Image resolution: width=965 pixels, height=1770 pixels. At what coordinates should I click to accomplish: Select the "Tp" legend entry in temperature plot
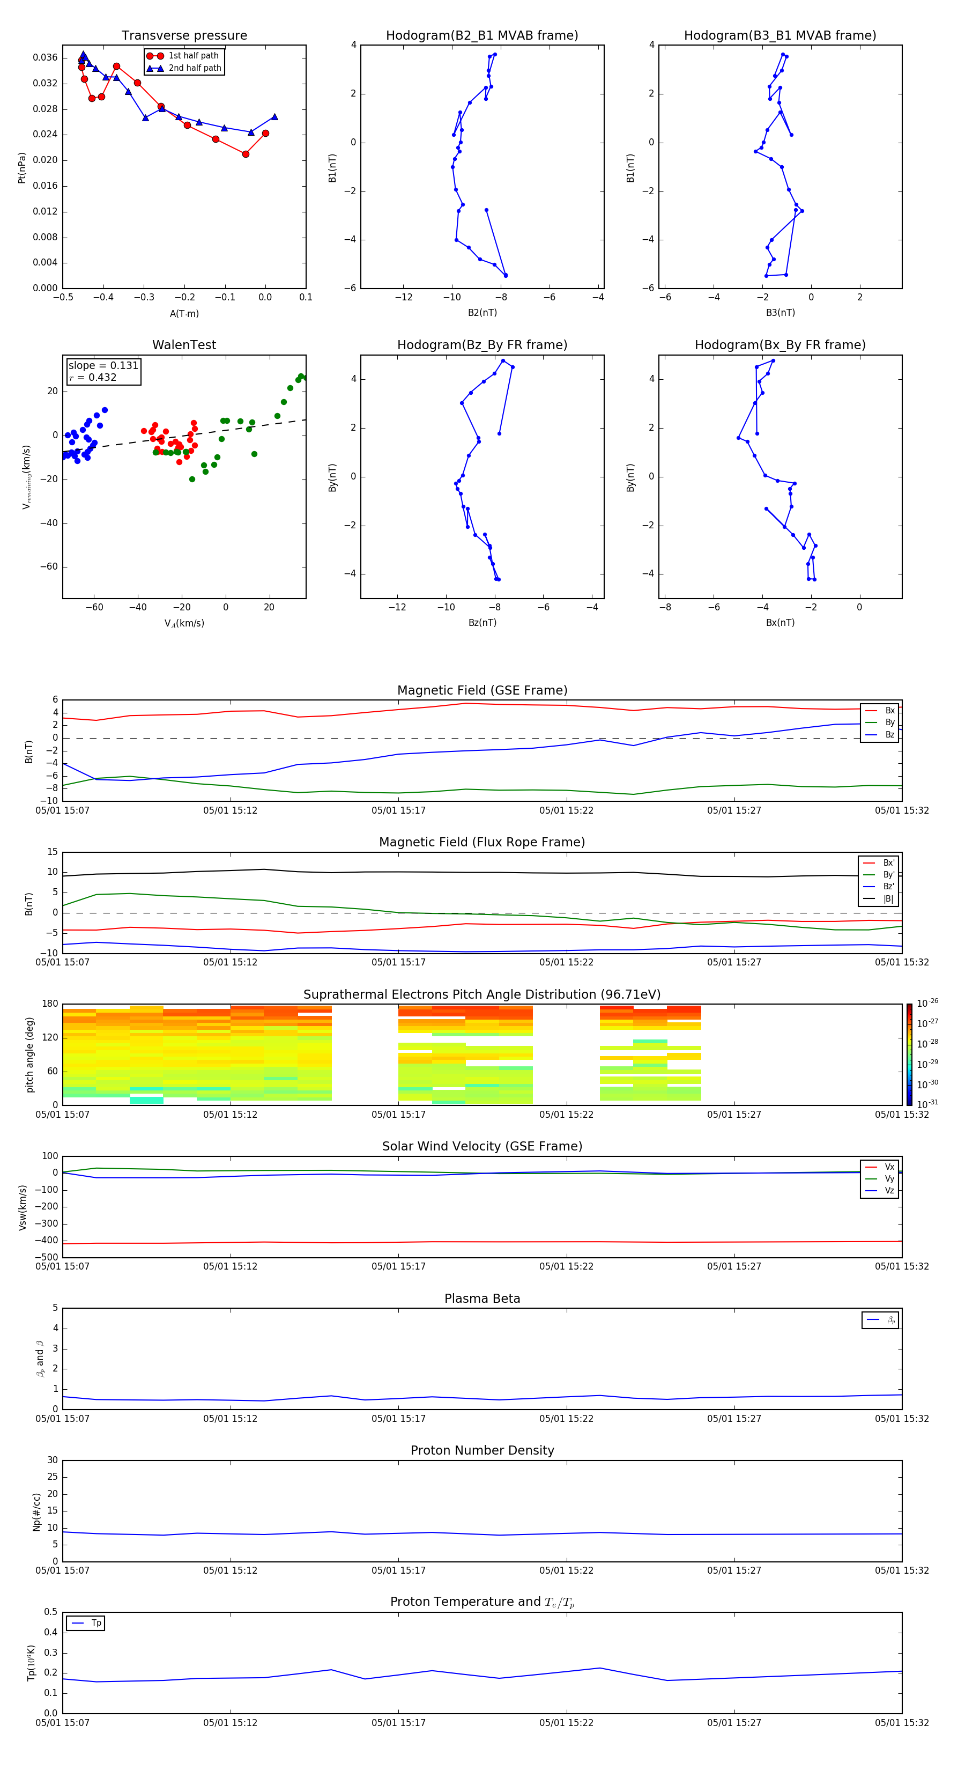(86, 1623)
